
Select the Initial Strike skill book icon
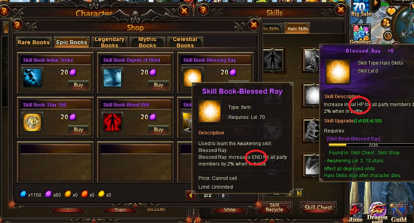pyautogui.click(x=32, y=77)
